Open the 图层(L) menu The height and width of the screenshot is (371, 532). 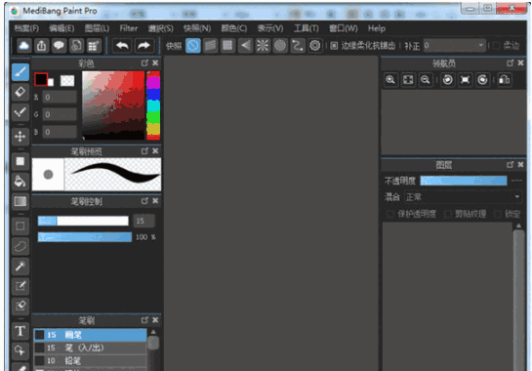tap(97, 28)
